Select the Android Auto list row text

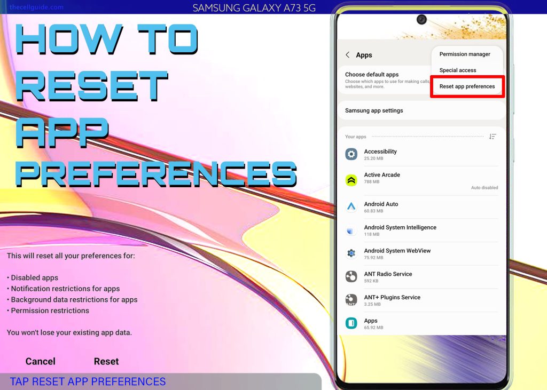(x=381, y=207)
